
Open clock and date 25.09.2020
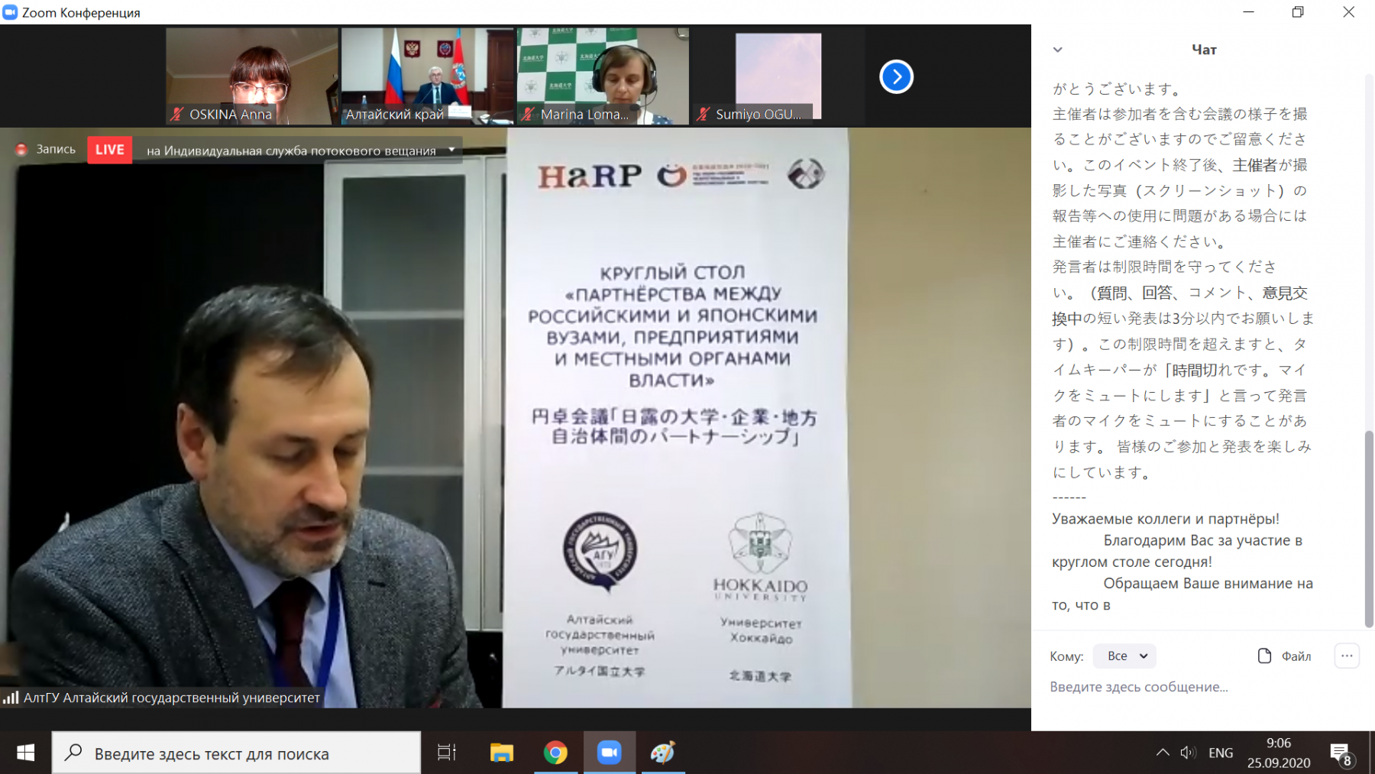(1279, 753)
